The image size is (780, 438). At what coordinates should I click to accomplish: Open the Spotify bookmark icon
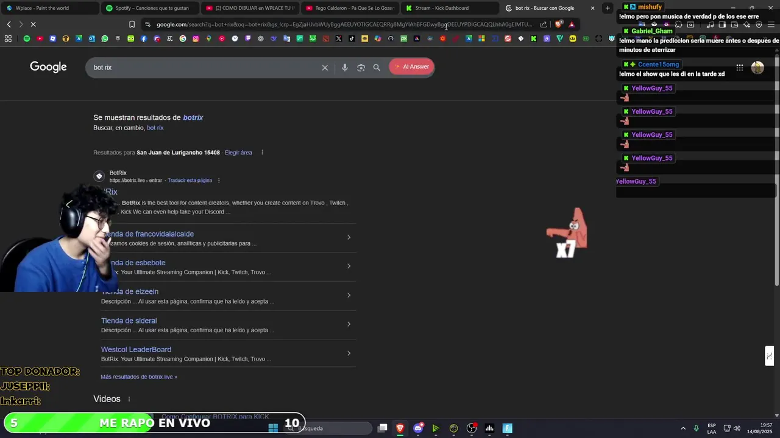click(x=27, y=39)
